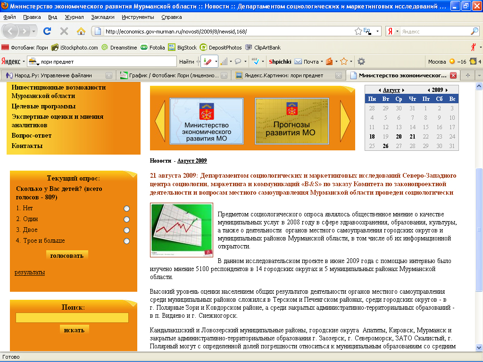Open the Закладки menu
This screenshot has width=483, height=362.
[x=102, y=17]
